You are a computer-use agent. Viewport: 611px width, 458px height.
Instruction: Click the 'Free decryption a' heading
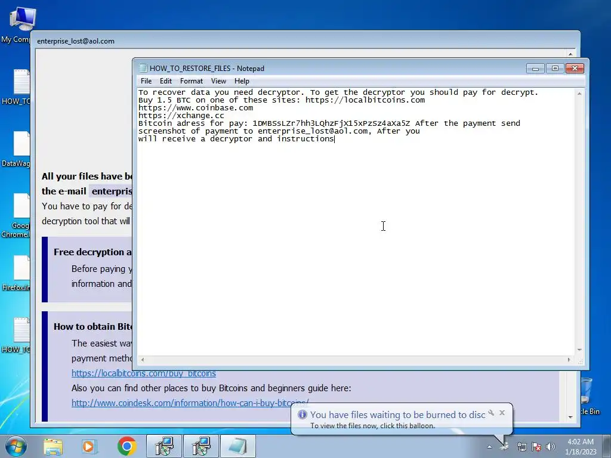click(92, 252)
